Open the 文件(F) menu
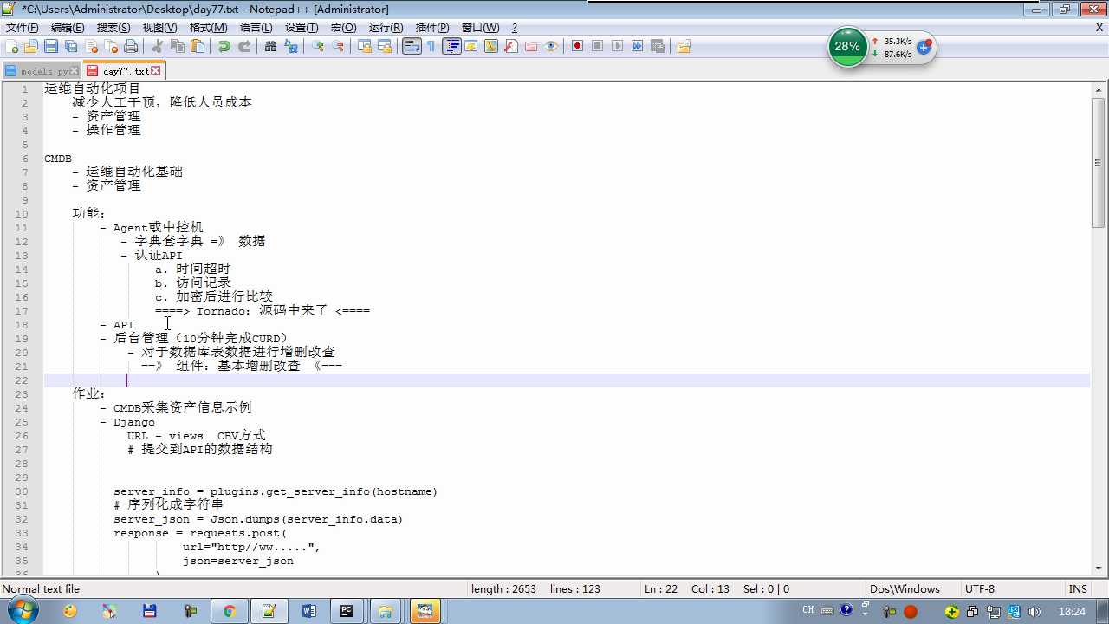This screenshot has width=1109, height=624. [x=22, y=28]
